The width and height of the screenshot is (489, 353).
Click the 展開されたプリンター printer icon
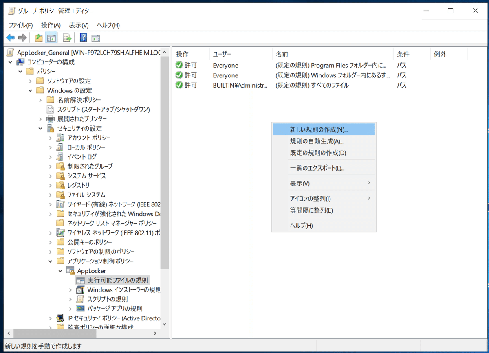51,119
